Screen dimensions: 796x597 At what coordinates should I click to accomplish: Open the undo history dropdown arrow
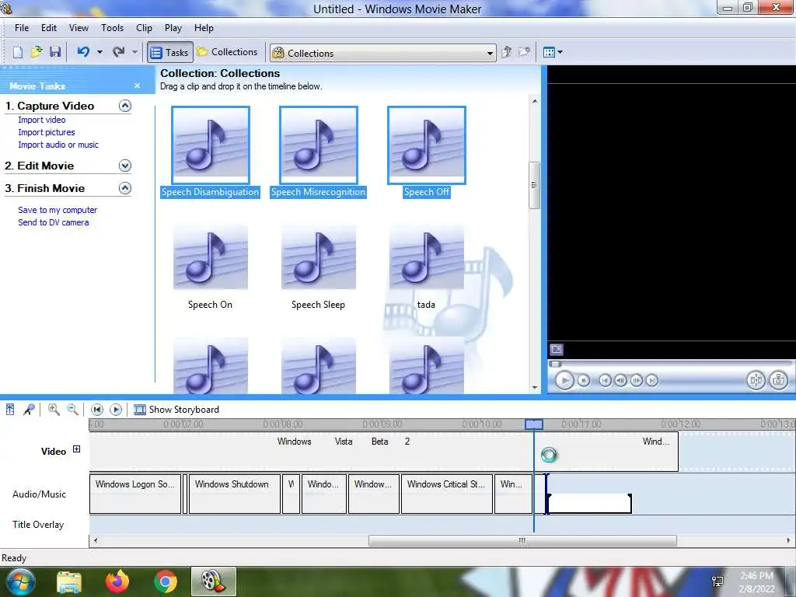tap(99, 52)
